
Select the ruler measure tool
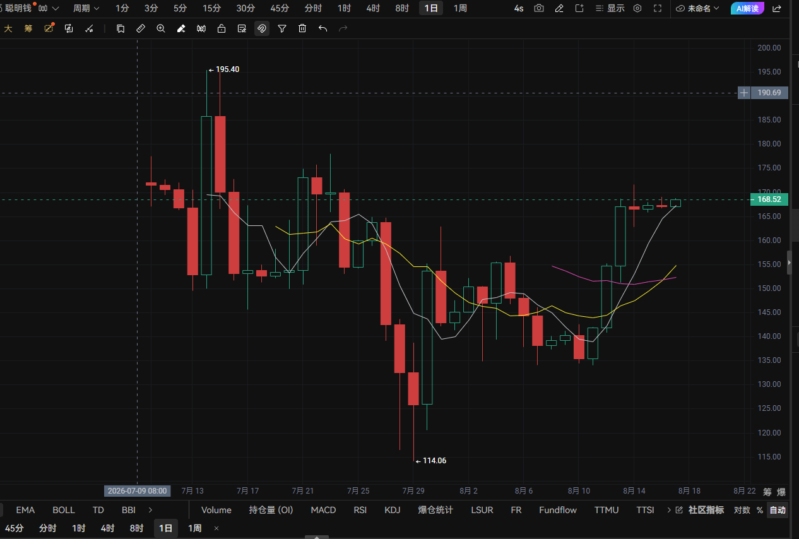click(141, 28)
